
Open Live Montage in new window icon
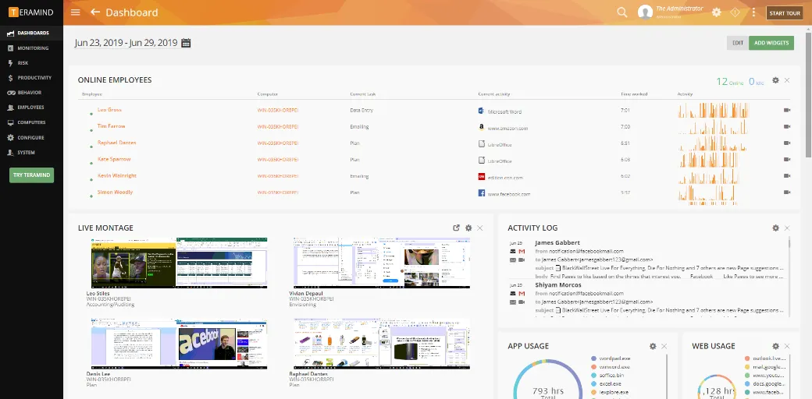(456, 228)
